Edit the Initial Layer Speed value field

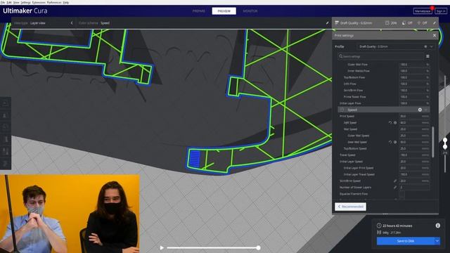click(x=414, y=162)
